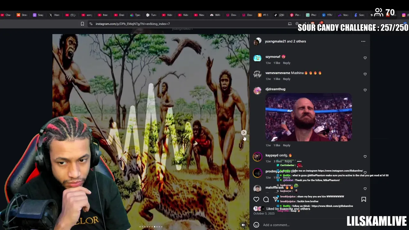This screenshot has width=409, height=230.
Task: Like kaypayd's comment
Action: [x=365, y=157]
